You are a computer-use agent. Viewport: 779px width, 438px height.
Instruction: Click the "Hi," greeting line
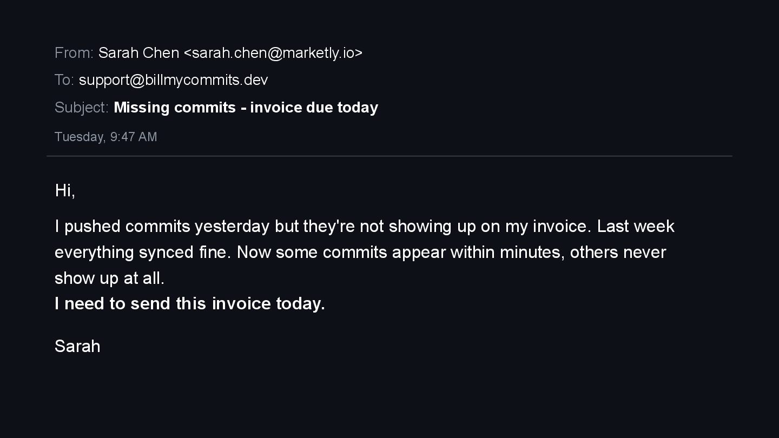[x=65, y=190]
